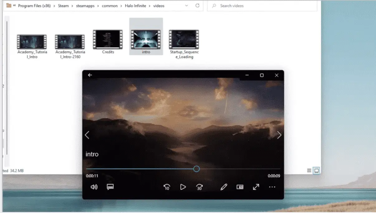Click the Search videos input field
The width and height of the screenshot is (376, 213).
pos(262,6)
